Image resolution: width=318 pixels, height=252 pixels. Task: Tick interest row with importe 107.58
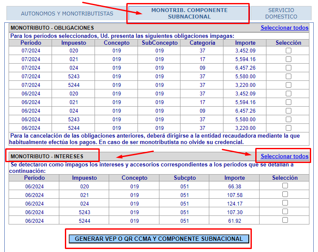coord(285,194)
